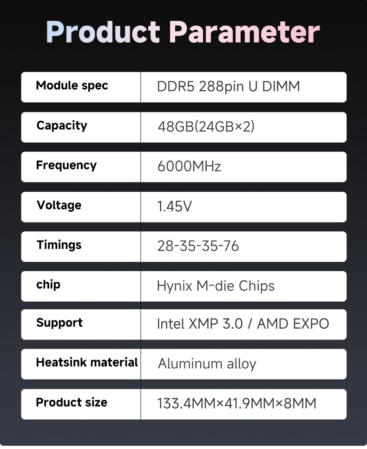
Task: Select the Timings label
Action: pos(59,245)
